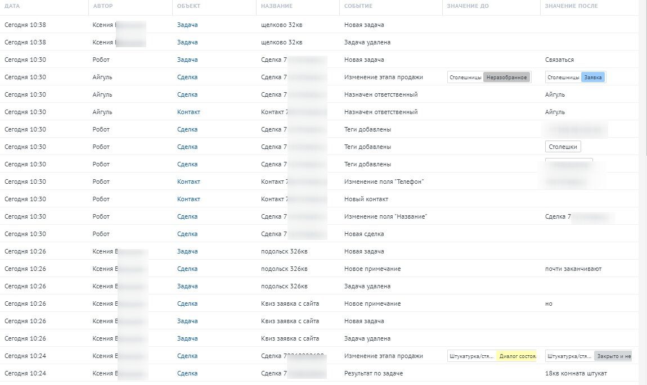Click the АВТОР column header

[103, 6]
